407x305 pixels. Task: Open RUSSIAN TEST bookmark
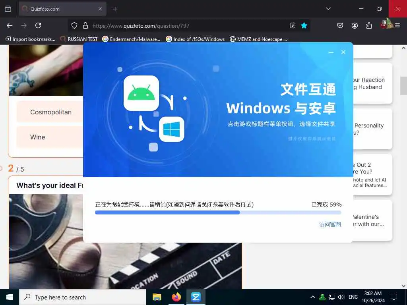tap(79, 39)
